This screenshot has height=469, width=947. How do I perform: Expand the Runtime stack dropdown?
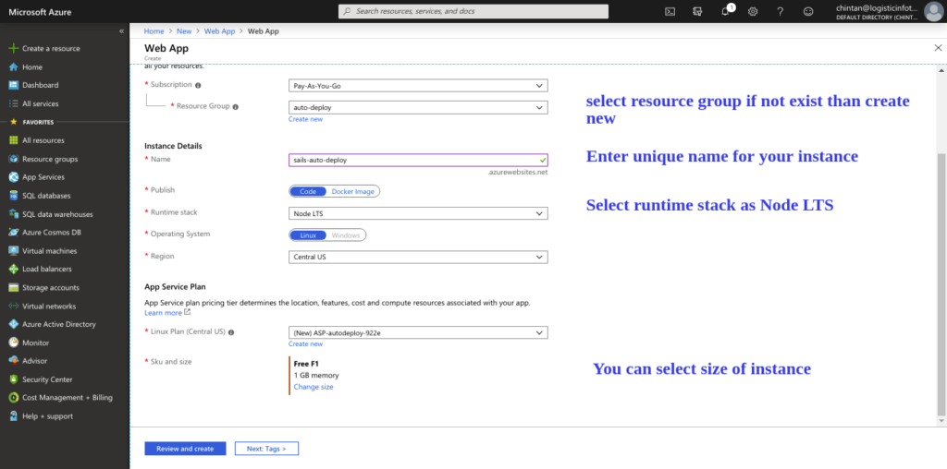click(x=418, y=213)
